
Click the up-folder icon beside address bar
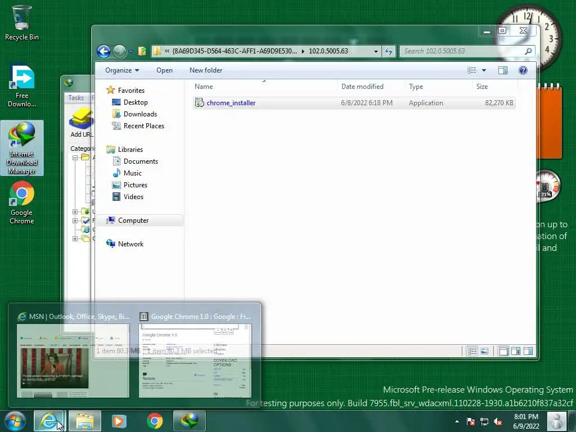click(142, 51)
